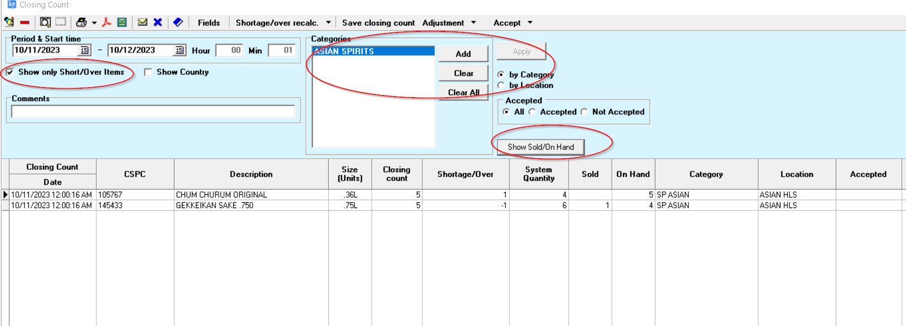Expand the Adjustment dropdown arrow

[x=473, y=23]
